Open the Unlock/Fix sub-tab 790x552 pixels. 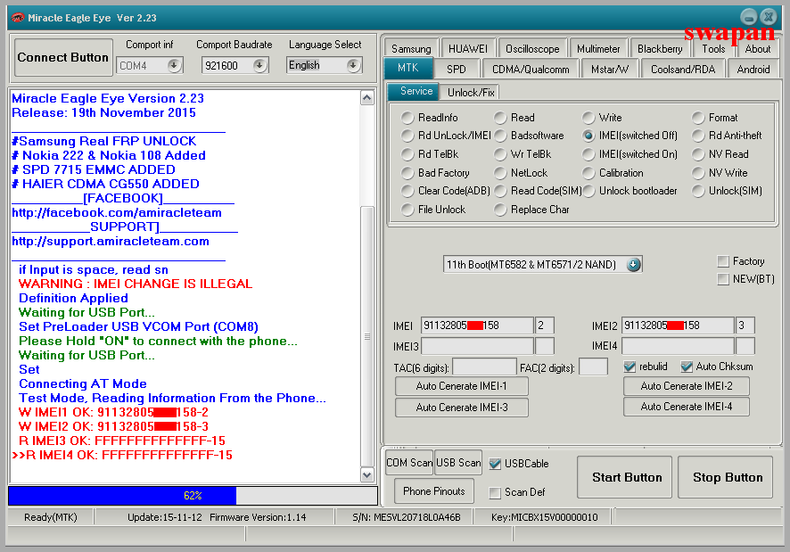coord(471,92)
